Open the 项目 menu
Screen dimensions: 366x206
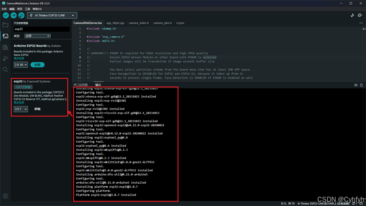tap(19, 9)
